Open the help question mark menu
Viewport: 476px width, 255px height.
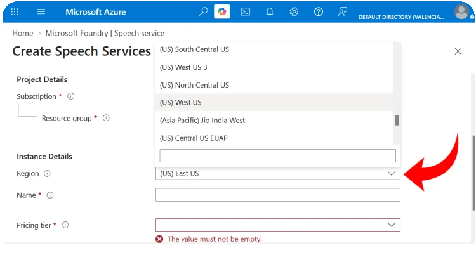318,12
